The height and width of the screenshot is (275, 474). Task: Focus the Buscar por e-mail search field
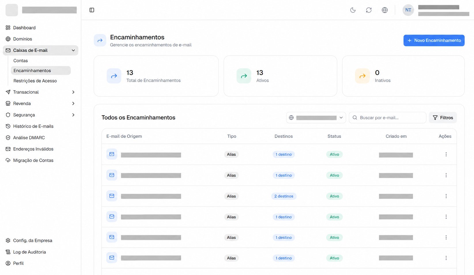click(388, 118)
